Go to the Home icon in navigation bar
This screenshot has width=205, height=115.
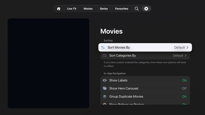click(59, 9)
